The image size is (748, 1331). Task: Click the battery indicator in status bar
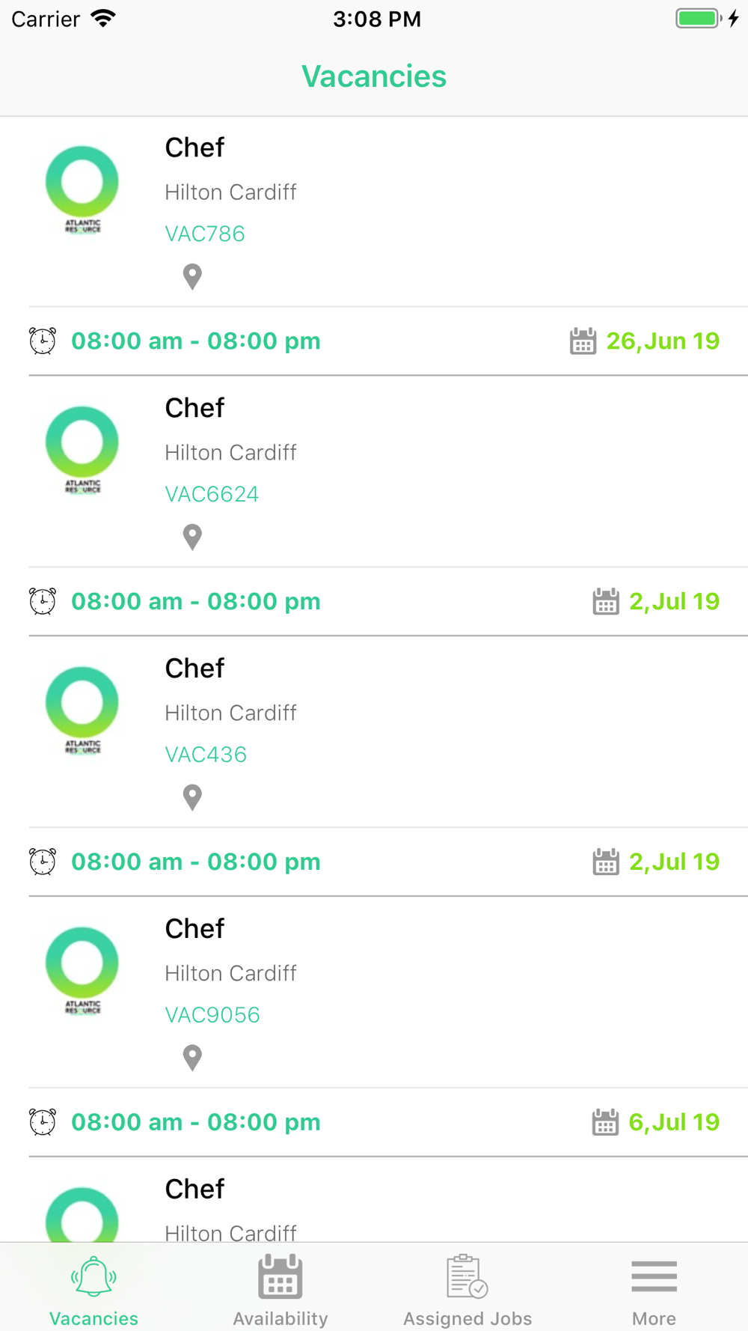coord(699,19)
